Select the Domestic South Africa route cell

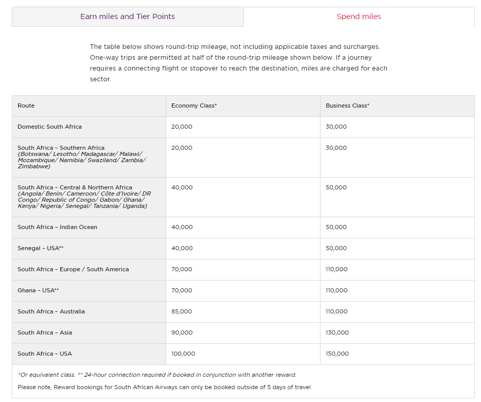pyautogui.click(x=49, y=127)
